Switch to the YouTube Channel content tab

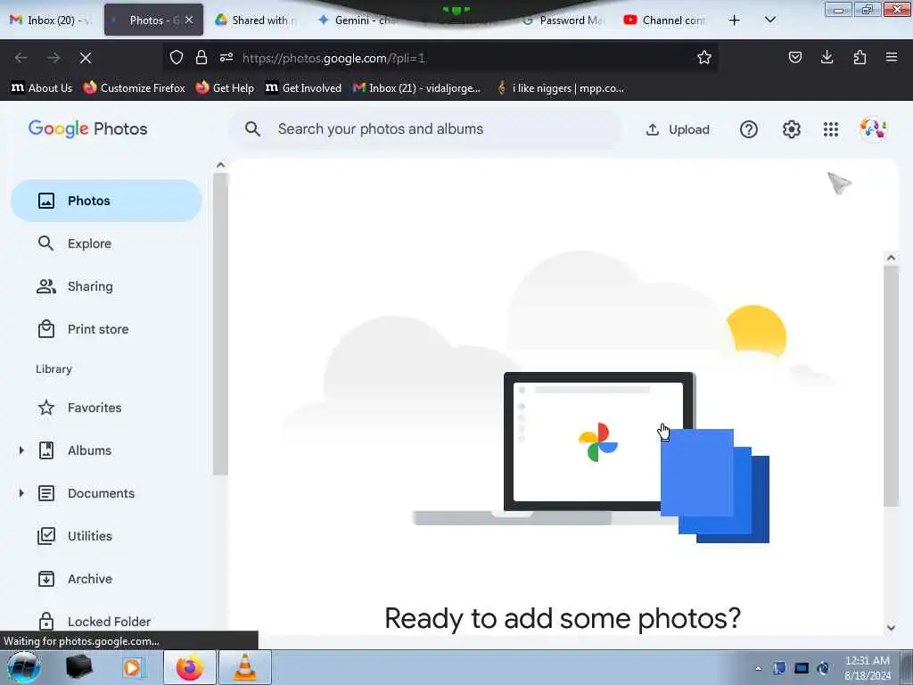click(665, 21)
